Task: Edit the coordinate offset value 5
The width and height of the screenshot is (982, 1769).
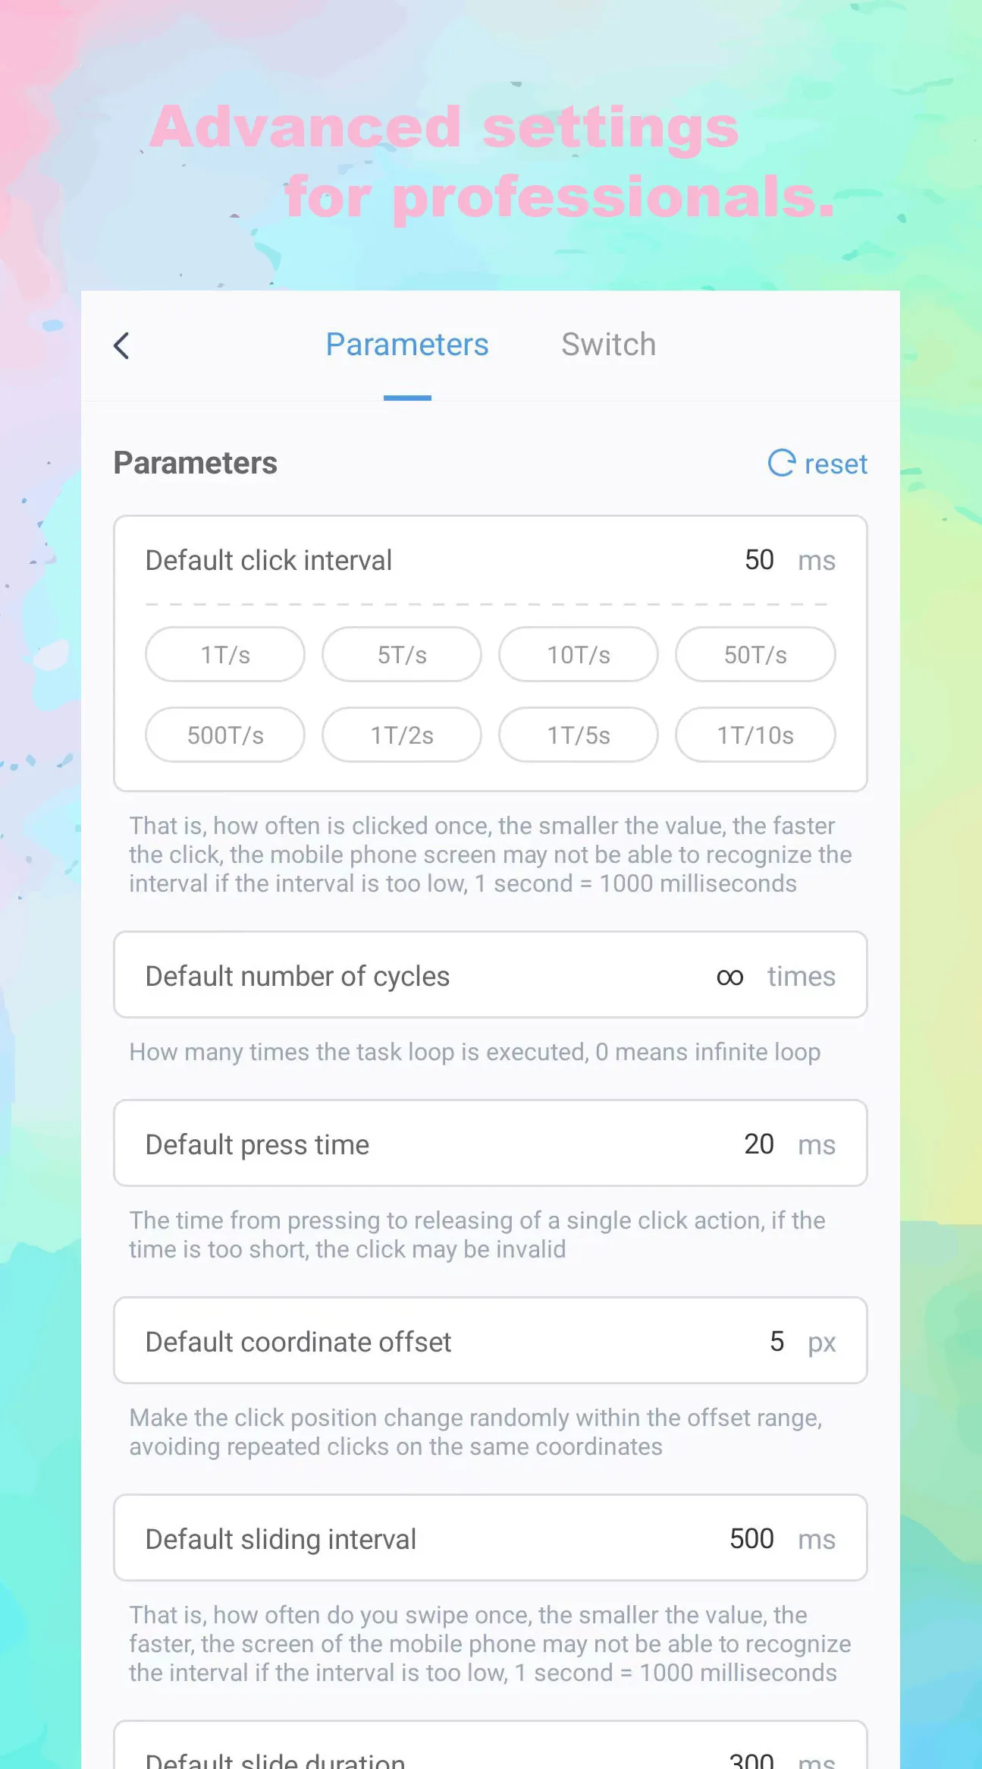Action: pos(777,1342)
